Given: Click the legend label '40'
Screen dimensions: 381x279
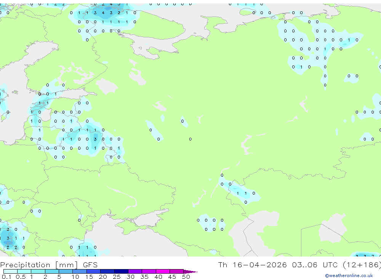Looking at the screenshot, I should click(x=158, y=277).
